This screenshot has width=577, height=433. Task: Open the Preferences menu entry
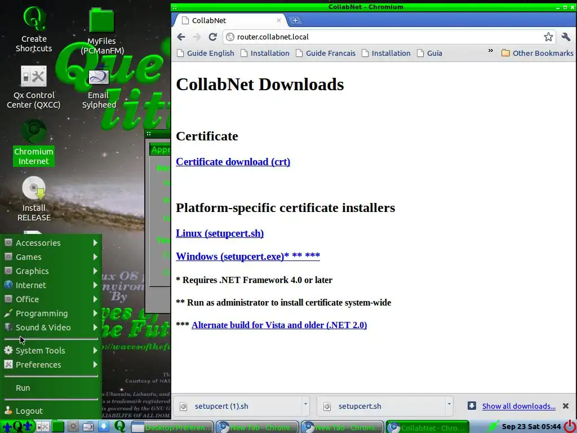[x=51, y=365]
